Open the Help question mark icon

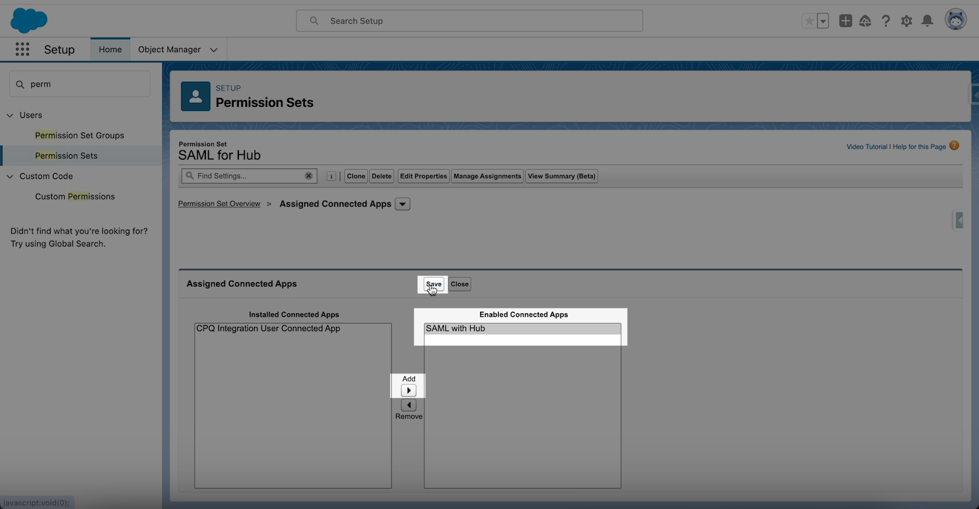(x=885, y=21)
